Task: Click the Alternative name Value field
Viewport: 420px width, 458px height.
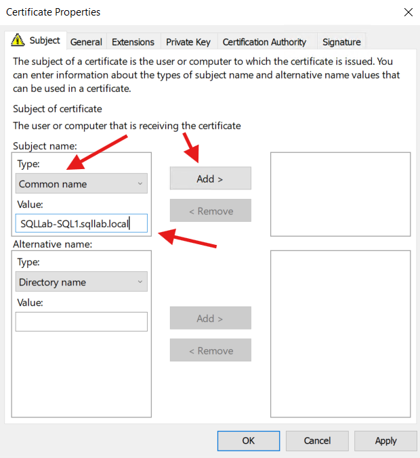Action: (81, 321)
